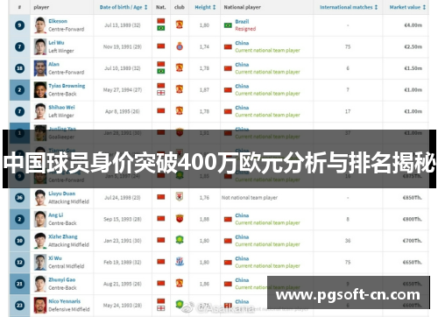The height and width of the screenshot is (317, 438).
Task: Sort table by International matches column
Action: (349, 7)
